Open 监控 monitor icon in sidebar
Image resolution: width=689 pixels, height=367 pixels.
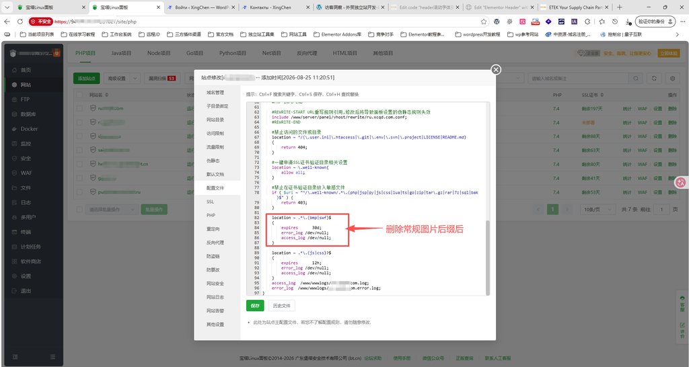click(x=15, y=144)
